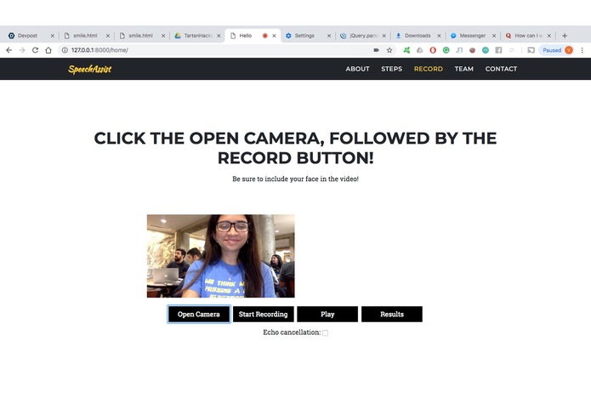Click the 'Be sure to include your face' text
Screen dimensions: 591x420
click(x=295, y=179)
